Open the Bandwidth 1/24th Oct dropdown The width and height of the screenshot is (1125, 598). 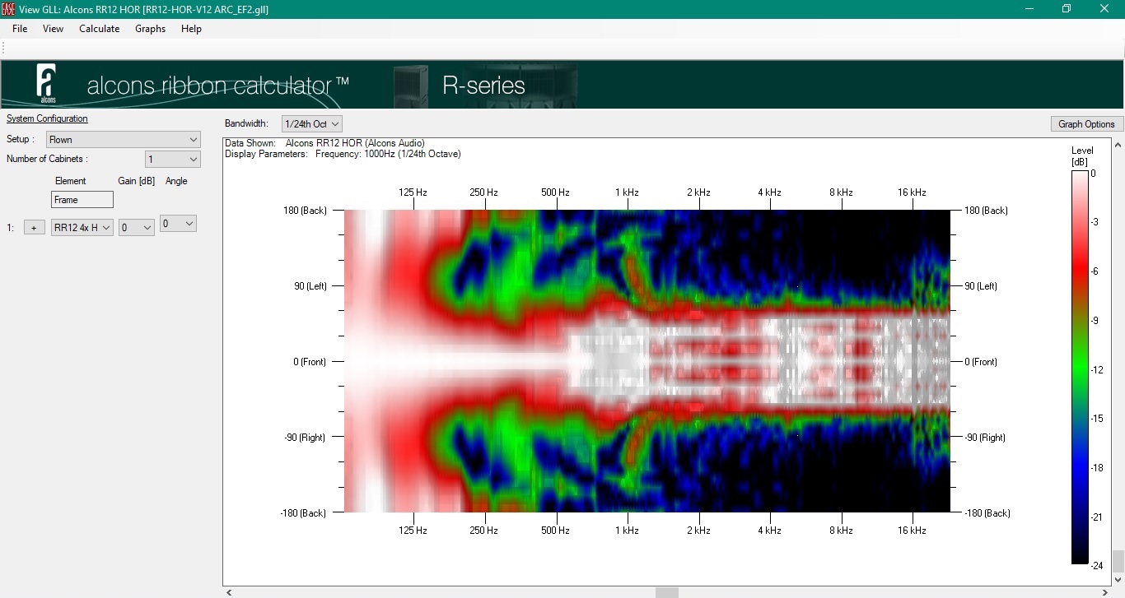click(x=312, y=124)
